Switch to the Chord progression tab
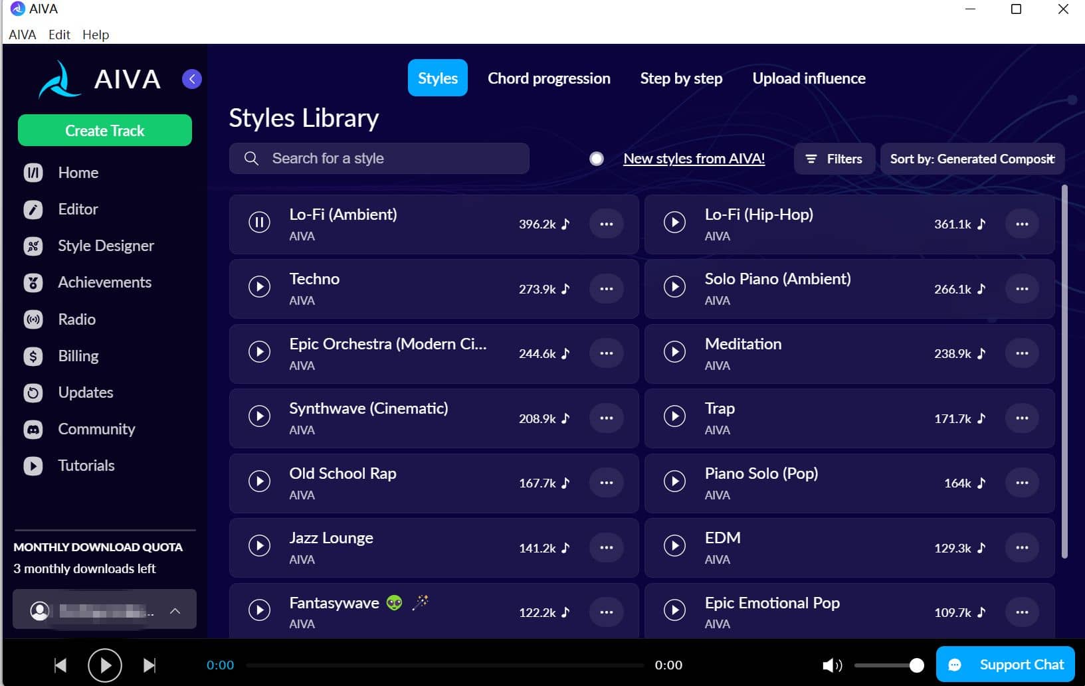 [548, 78]
